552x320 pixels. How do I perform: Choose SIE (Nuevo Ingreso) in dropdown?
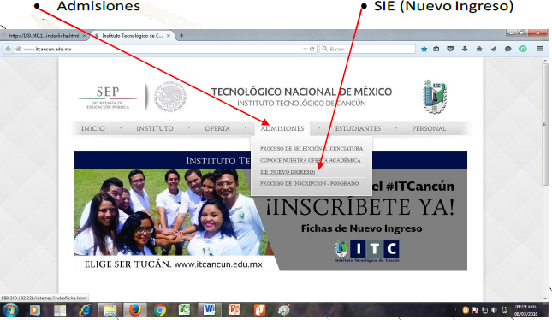coord(288,172)
